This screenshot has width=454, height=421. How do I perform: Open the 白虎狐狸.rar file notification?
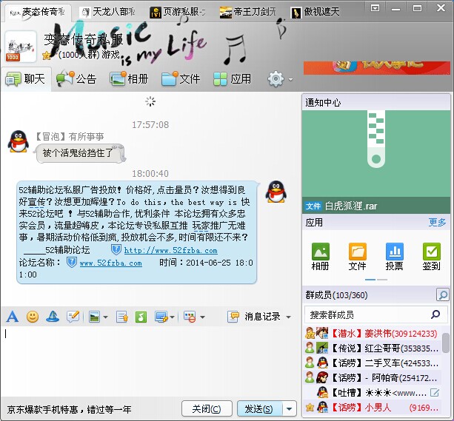click(375, 206)
